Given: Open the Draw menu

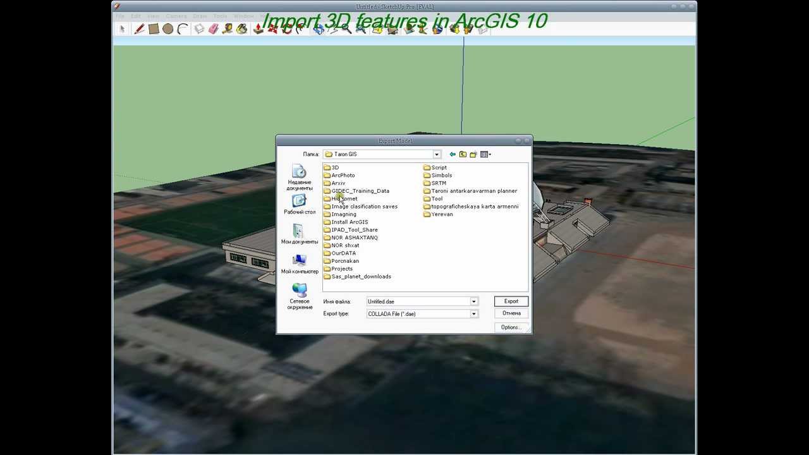Looking at the screenshot, I should click(x=200, y=16).
